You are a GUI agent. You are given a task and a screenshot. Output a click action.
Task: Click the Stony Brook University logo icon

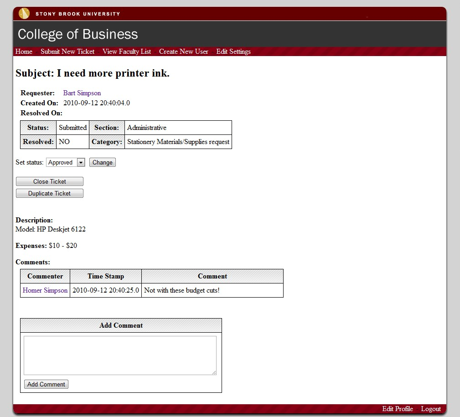point(24,14)
